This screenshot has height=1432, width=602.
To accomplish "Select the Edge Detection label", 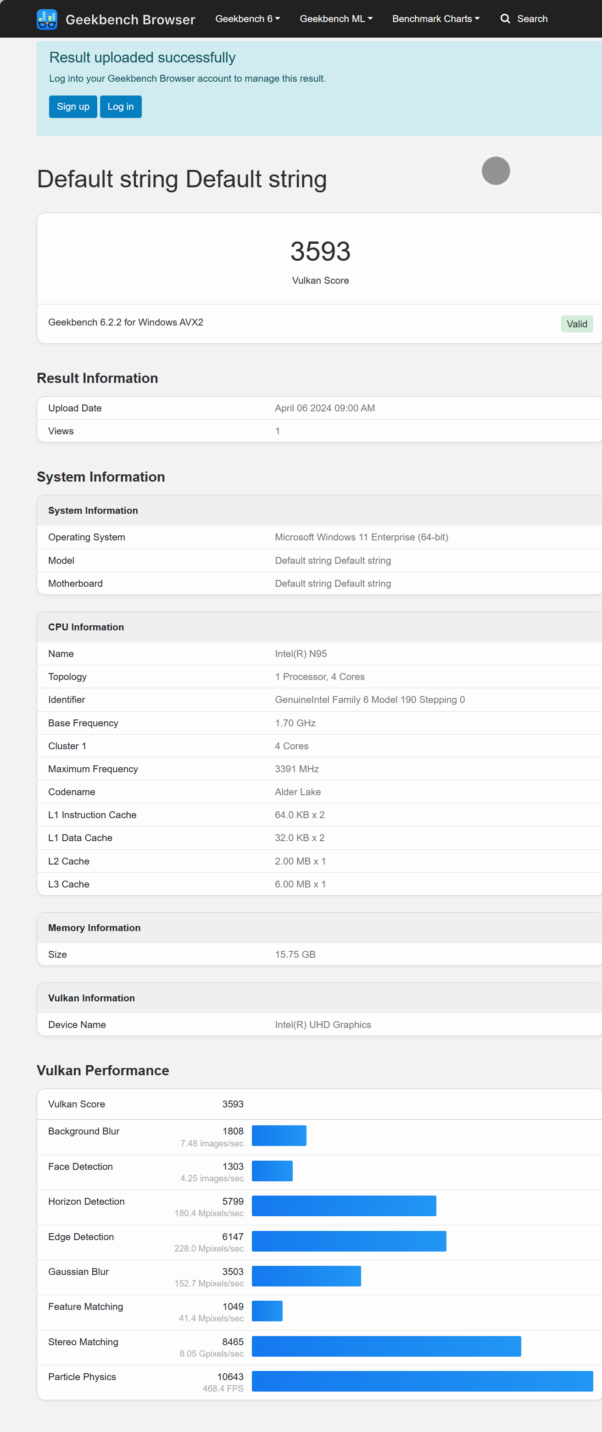I will tap(81, 1237).
